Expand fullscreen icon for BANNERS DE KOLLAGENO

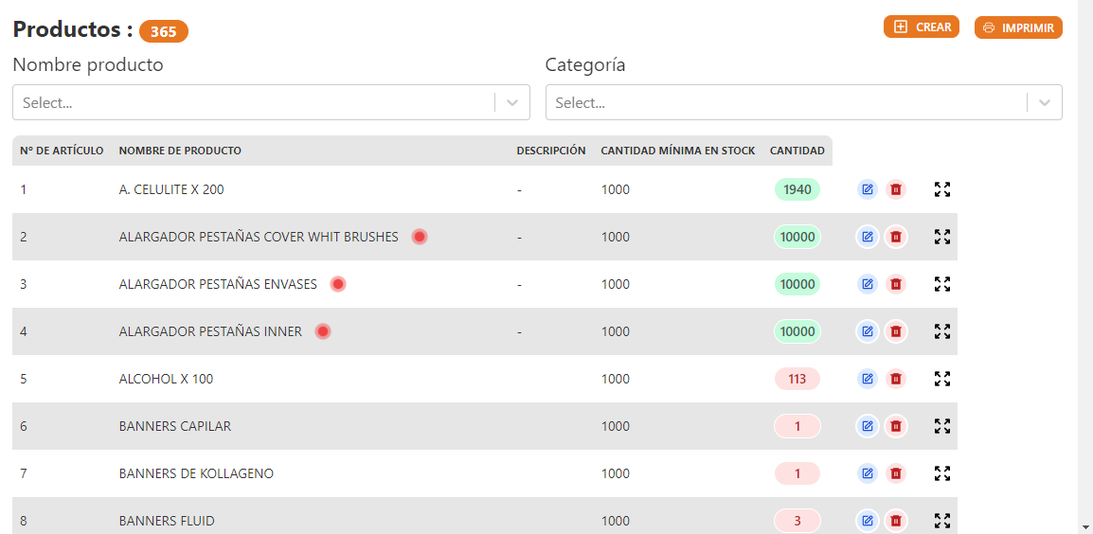pyautogui.click(x=941, y=473)
